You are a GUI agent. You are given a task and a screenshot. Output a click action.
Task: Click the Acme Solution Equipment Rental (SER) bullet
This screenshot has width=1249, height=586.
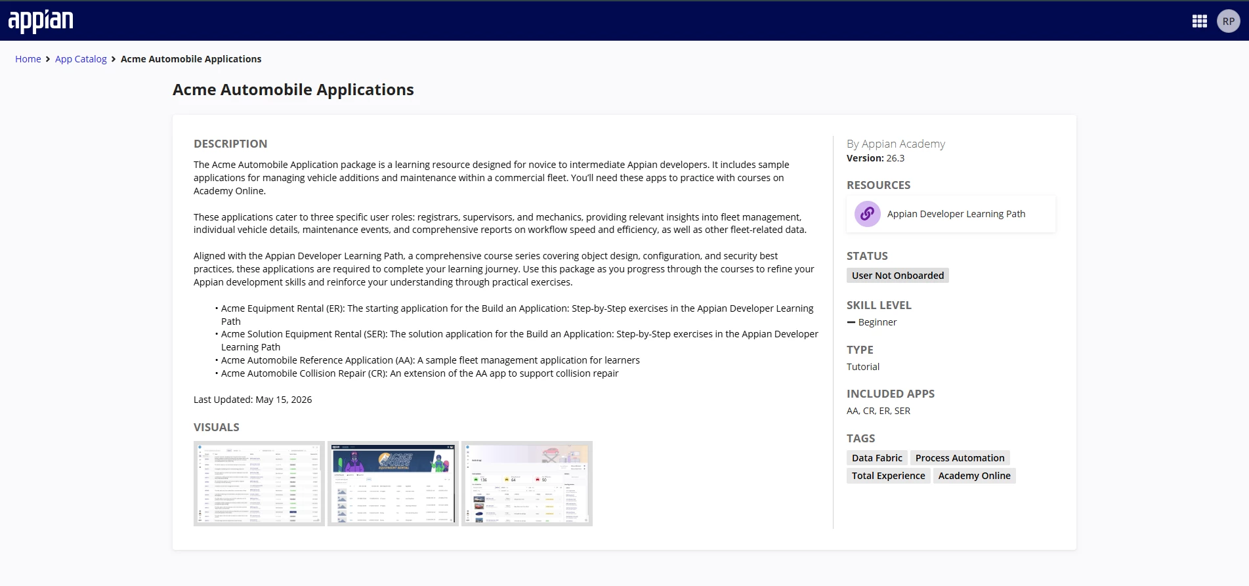pyautogui.click(x=520, y=341)
